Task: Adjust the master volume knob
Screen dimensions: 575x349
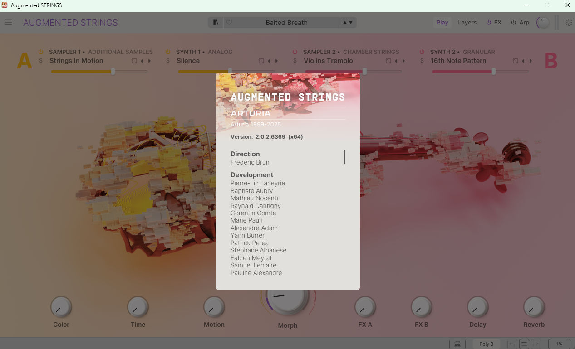Action: (543, 22)
